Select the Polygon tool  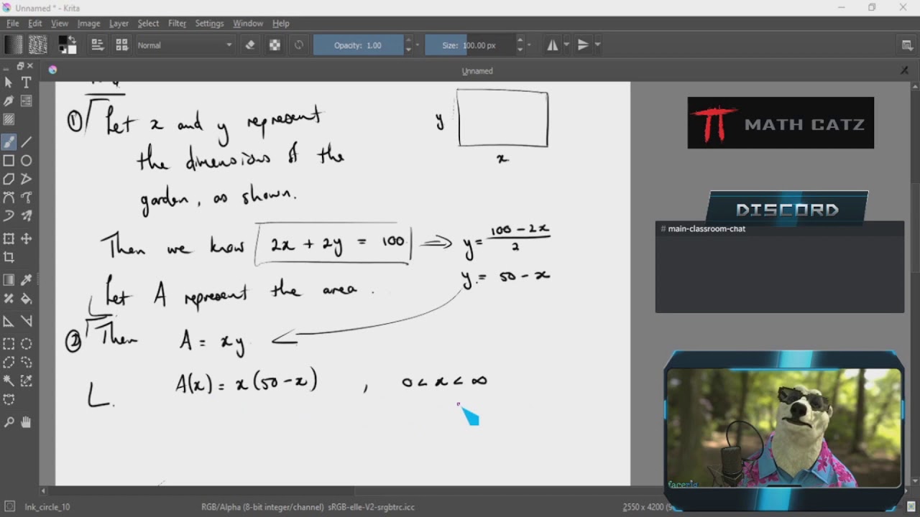[x=9, y=179]
